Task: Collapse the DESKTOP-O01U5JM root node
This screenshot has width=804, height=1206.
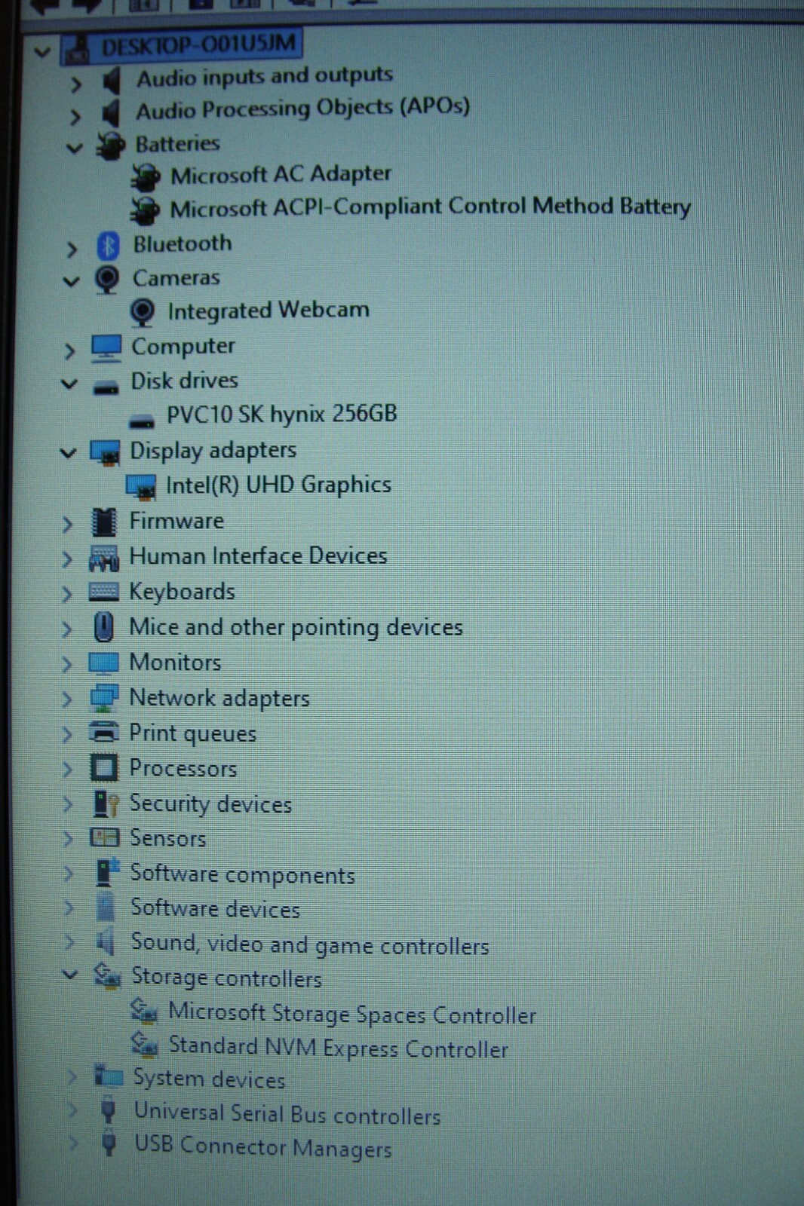Action: (x=42, y=52)
